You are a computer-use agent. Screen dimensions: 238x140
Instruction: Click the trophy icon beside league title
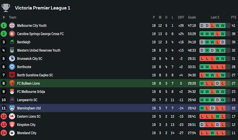(x=6, y=7)
